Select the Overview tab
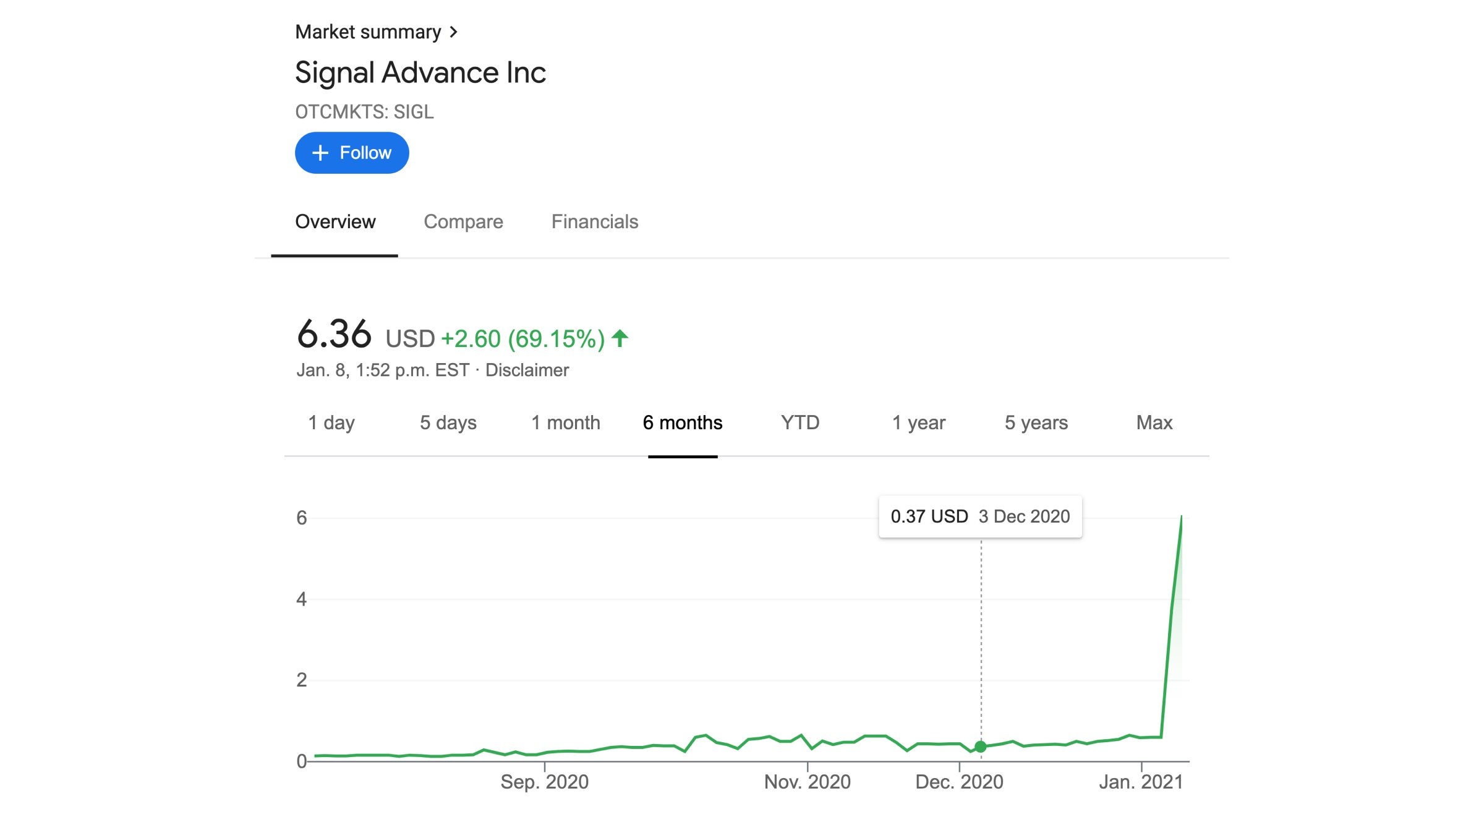 point(335,221)
